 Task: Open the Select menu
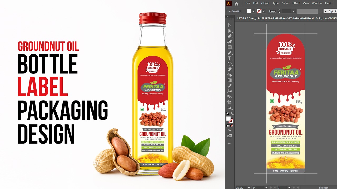(x=286, y=3)
